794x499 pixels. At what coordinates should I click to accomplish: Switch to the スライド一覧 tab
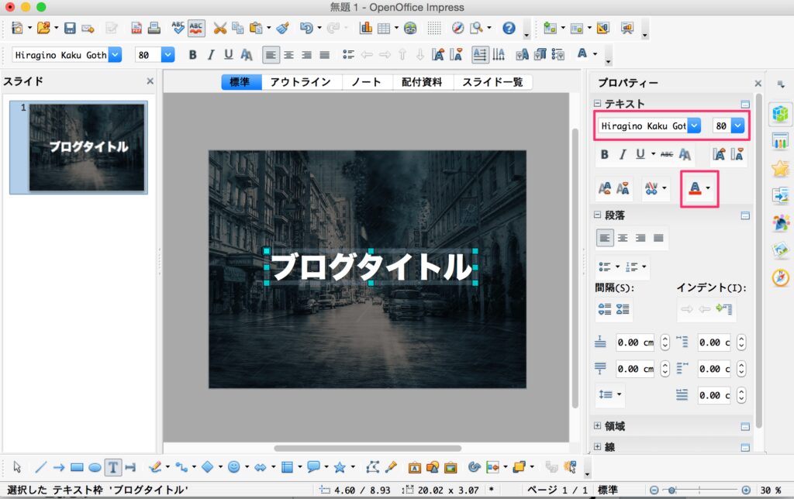coord(492,82)
